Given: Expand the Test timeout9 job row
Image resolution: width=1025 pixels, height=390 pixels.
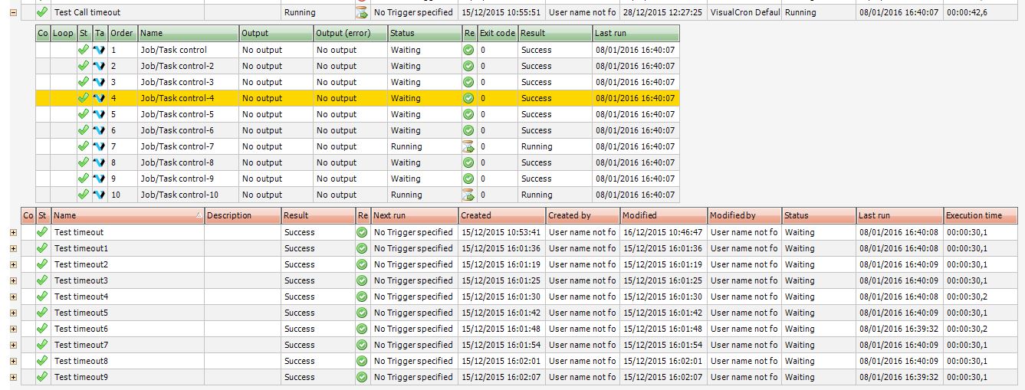Looking at the screenshot, I should point(13,377).
